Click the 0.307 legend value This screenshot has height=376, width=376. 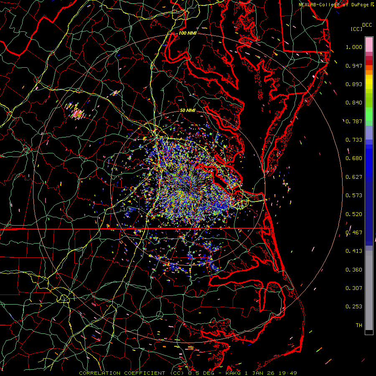[x=354, y=288]
